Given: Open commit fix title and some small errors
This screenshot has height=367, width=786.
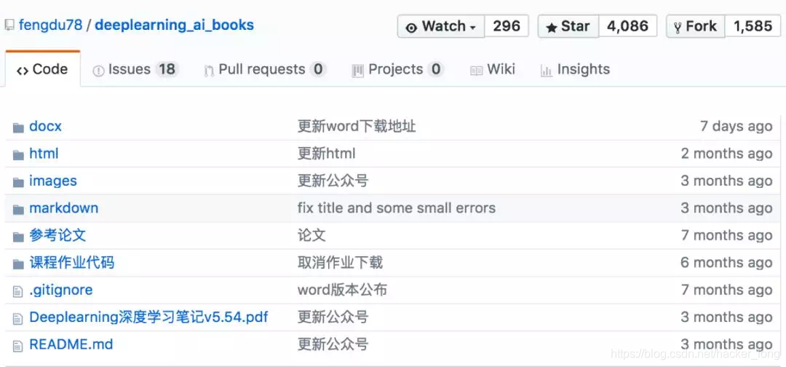Looking at the screenshot, I should pyautogui.click(x=397, y=208).
